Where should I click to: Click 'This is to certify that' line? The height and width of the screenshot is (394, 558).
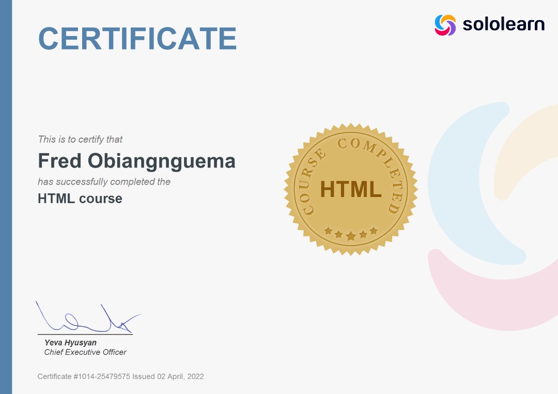(80, 139)
